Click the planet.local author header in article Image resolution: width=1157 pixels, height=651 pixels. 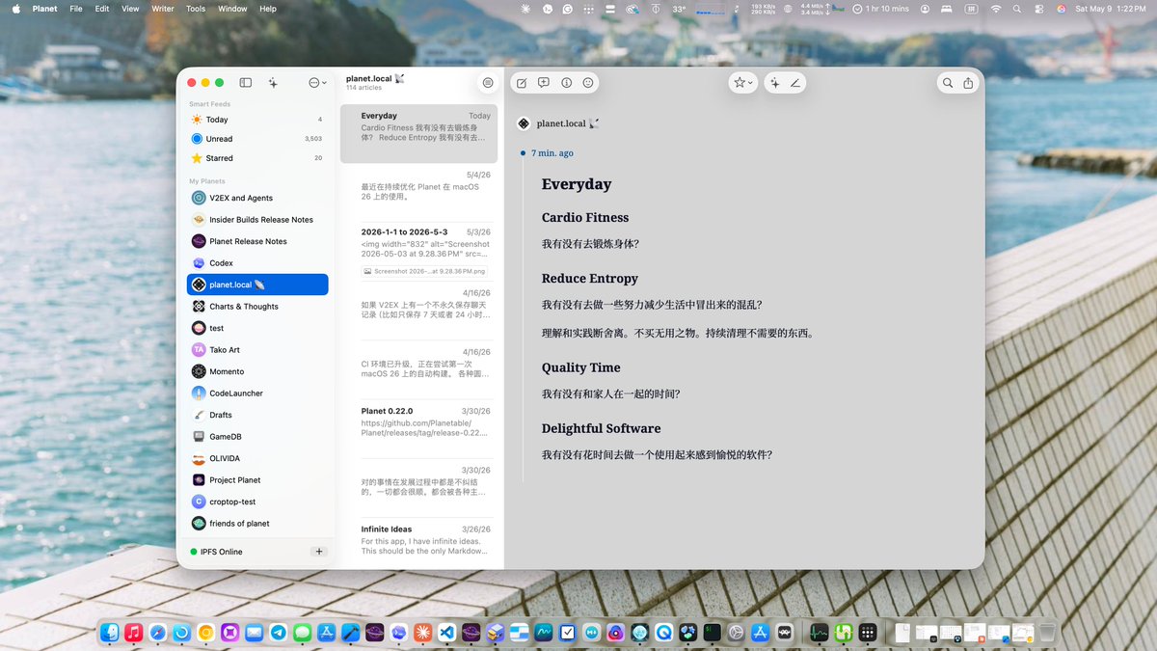coord(558,123)
